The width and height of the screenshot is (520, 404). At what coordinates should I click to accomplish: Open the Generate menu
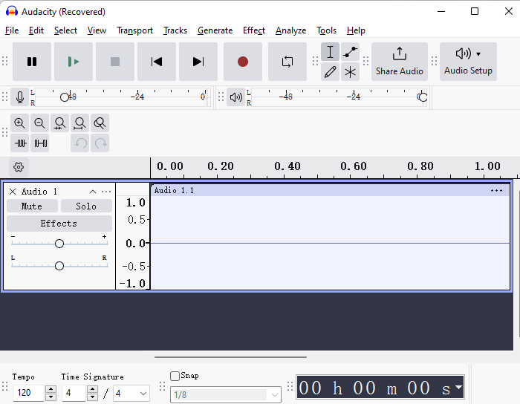(x=215, y=30)
